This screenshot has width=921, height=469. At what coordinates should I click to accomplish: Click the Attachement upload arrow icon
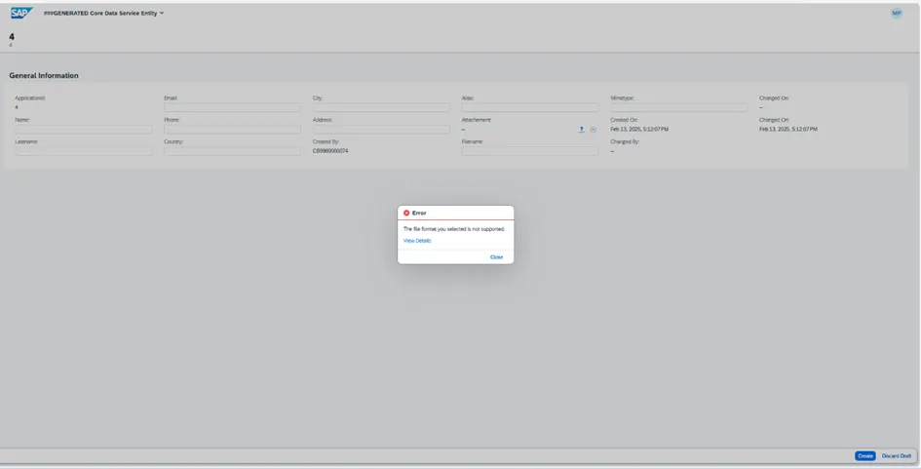point(582,129)
